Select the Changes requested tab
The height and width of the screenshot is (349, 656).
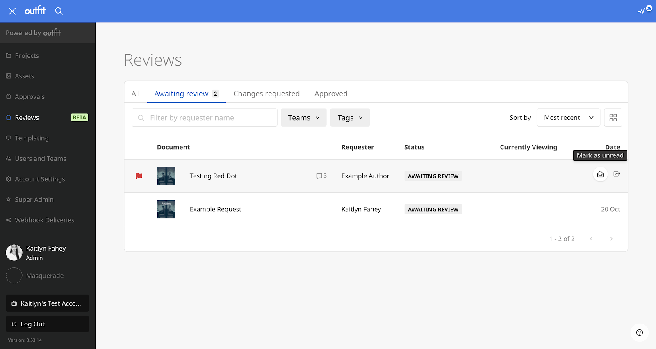(x=266, y=94)
